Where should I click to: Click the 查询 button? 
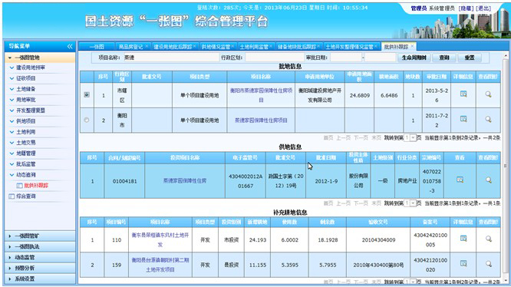point(444,58)
